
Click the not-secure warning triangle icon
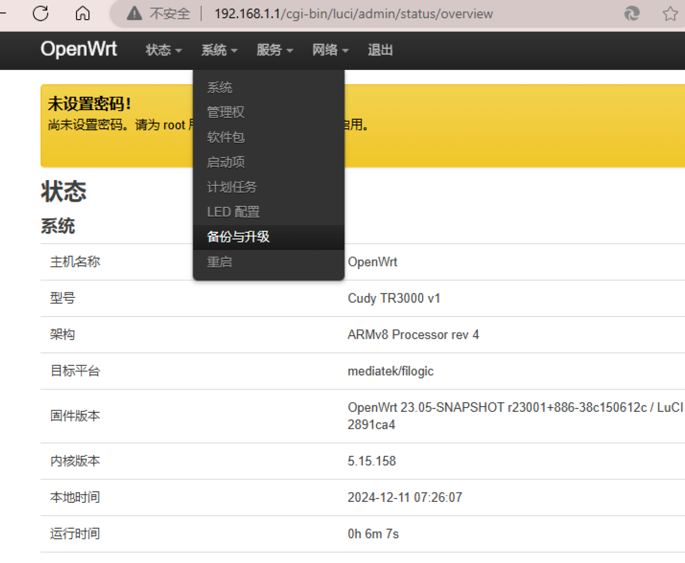[134, 14]
